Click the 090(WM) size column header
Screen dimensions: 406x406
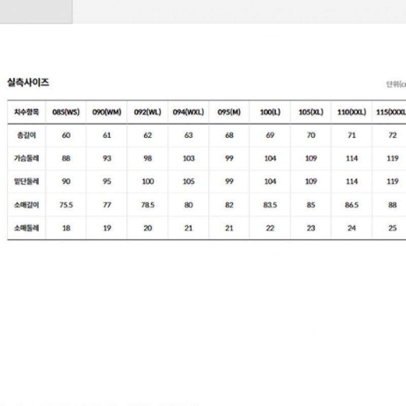click(x=107, y=112)
